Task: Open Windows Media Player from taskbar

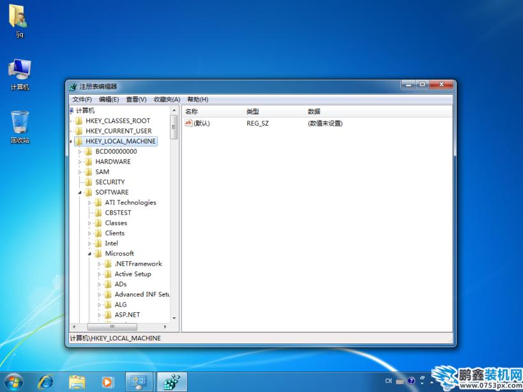Action: click(107, 382)
